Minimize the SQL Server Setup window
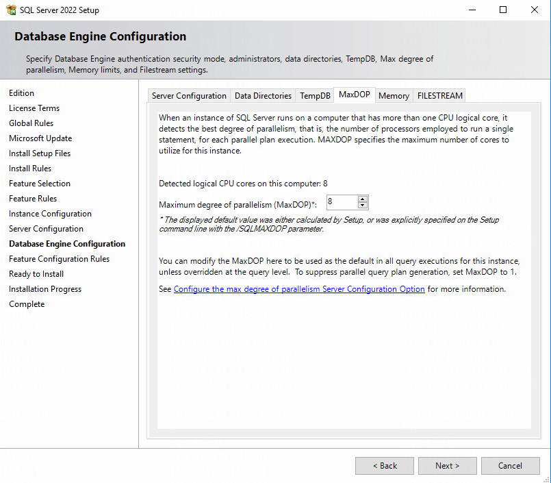 coord(472,10)
